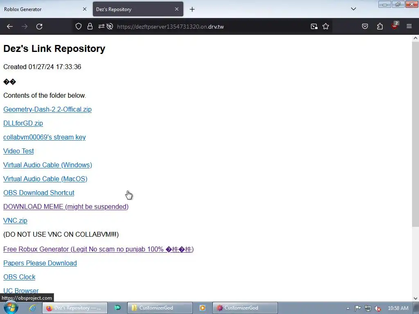Open a new tab
Viewport: 419px width, 314px height.
click(192, 9)
